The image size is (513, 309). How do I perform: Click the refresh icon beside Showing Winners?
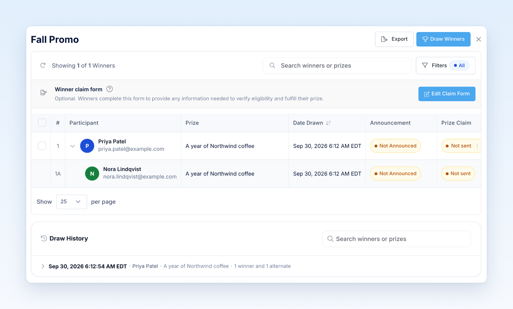click(43, 65)
